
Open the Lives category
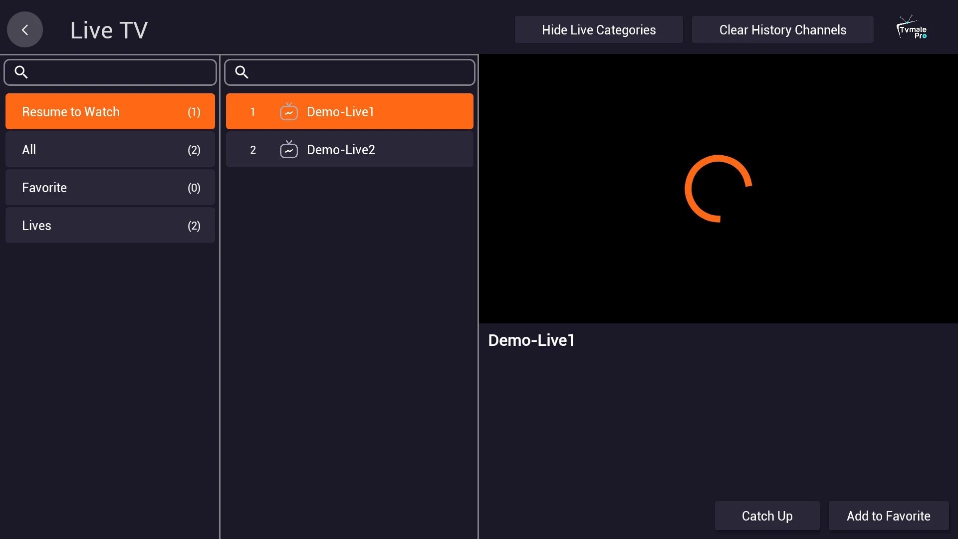[x=110, y=225]
